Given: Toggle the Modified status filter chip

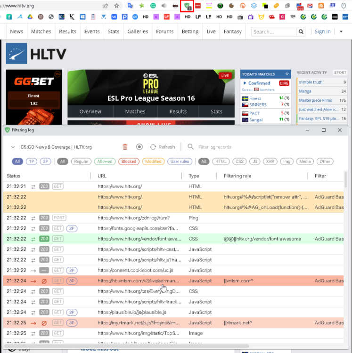Looking at the screenshot, I should click(x=153, y=161).
